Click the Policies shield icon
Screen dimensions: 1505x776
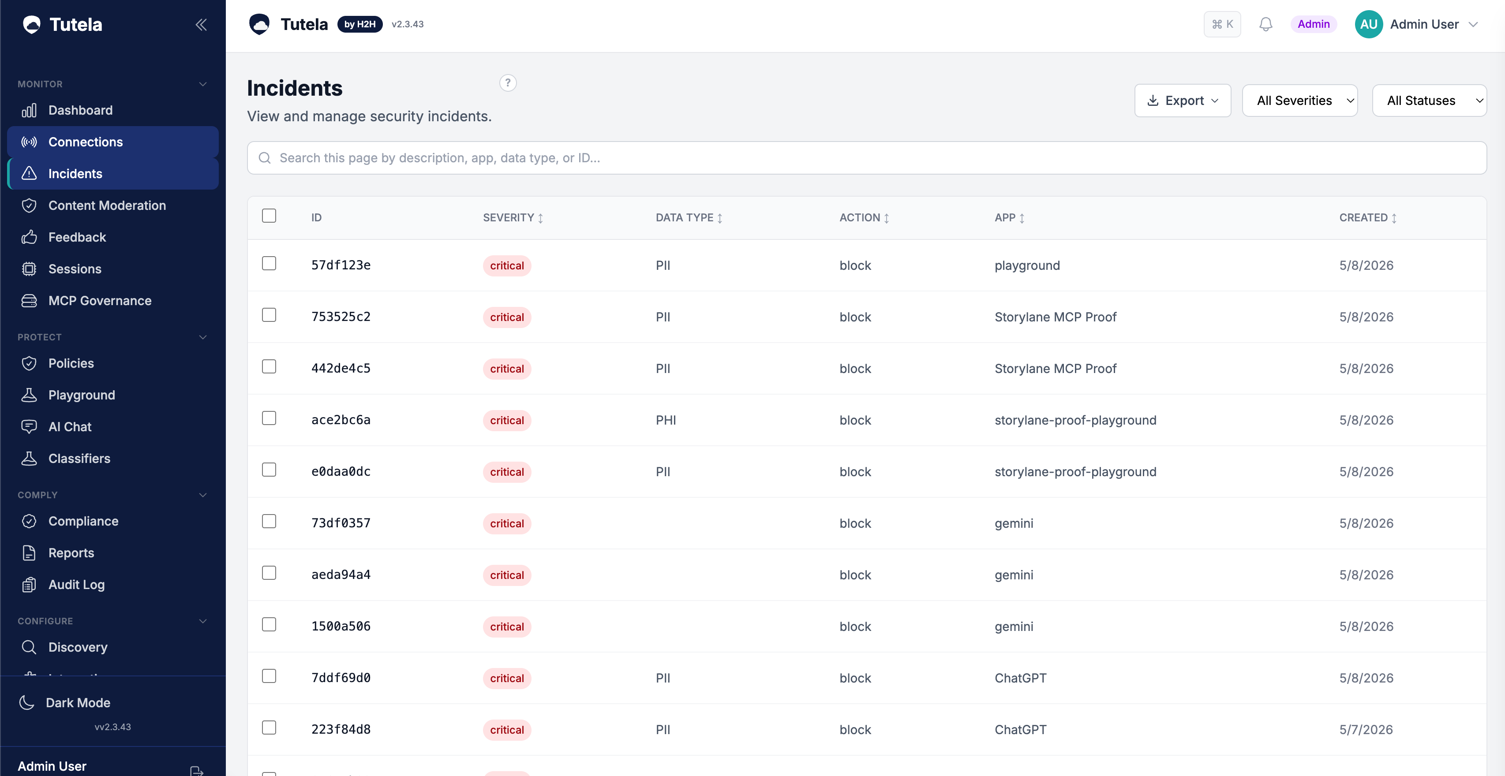point(29,363)
